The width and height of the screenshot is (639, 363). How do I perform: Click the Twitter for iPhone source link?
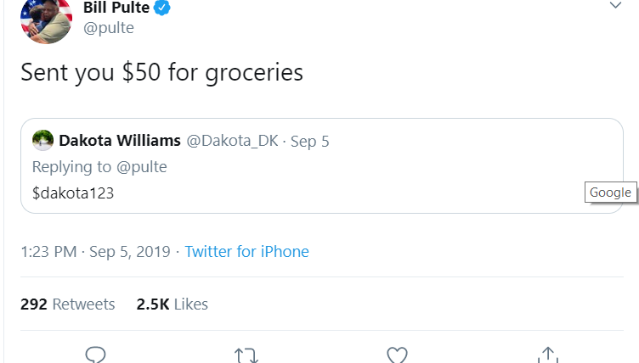(246, 251)
